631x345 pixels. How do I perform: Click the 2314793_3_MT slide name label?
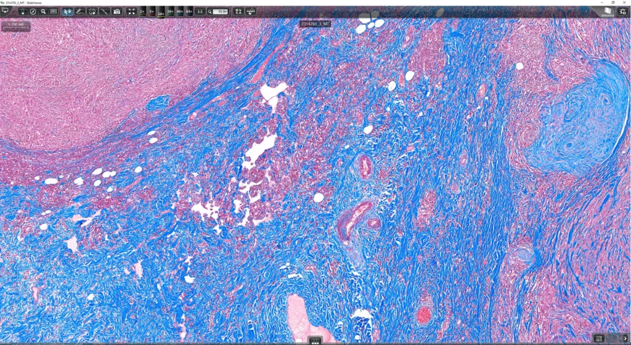(315, 24)
